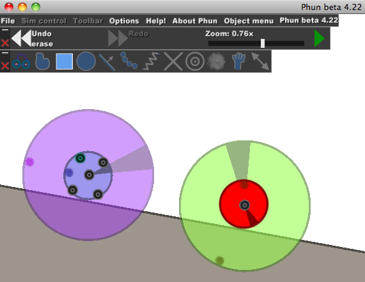Select the sketch tool with wheels icon
This screenshot has height=282, width=365.
pos(21,61)
